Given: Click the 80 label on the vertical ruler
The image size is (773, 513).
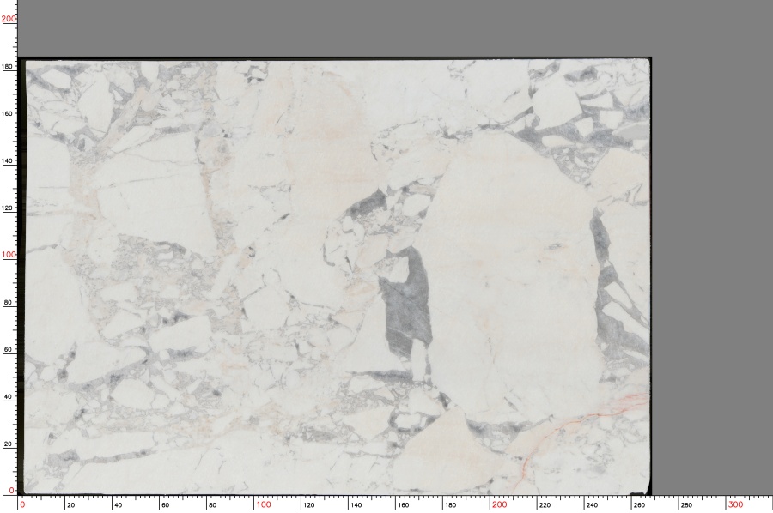Looking at the screenshot, I should point(8,303).
